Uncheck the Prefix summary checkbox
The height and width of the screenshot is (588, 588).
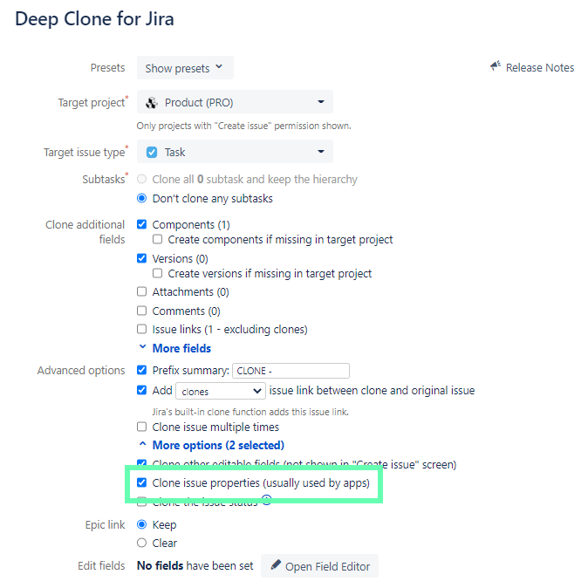pyautogui.click(x=141, y=370)
